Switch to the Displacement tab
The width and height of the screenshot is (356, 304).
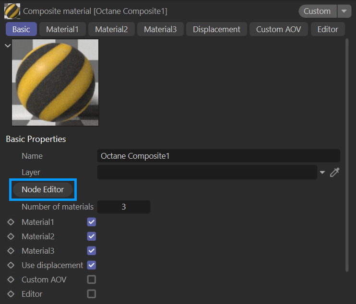click(216, 29)
